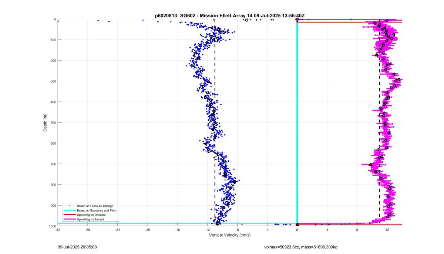Click the '-20' tick on the velocity axis
The width and height of the screenshot is (444, 254).
(x=148, y=230)
